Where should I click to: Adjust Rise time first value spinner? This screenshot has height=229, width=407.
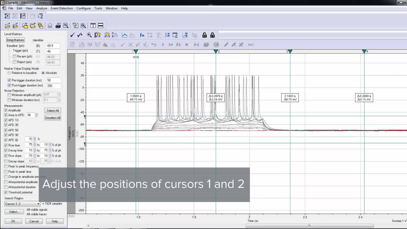point(35,145)
